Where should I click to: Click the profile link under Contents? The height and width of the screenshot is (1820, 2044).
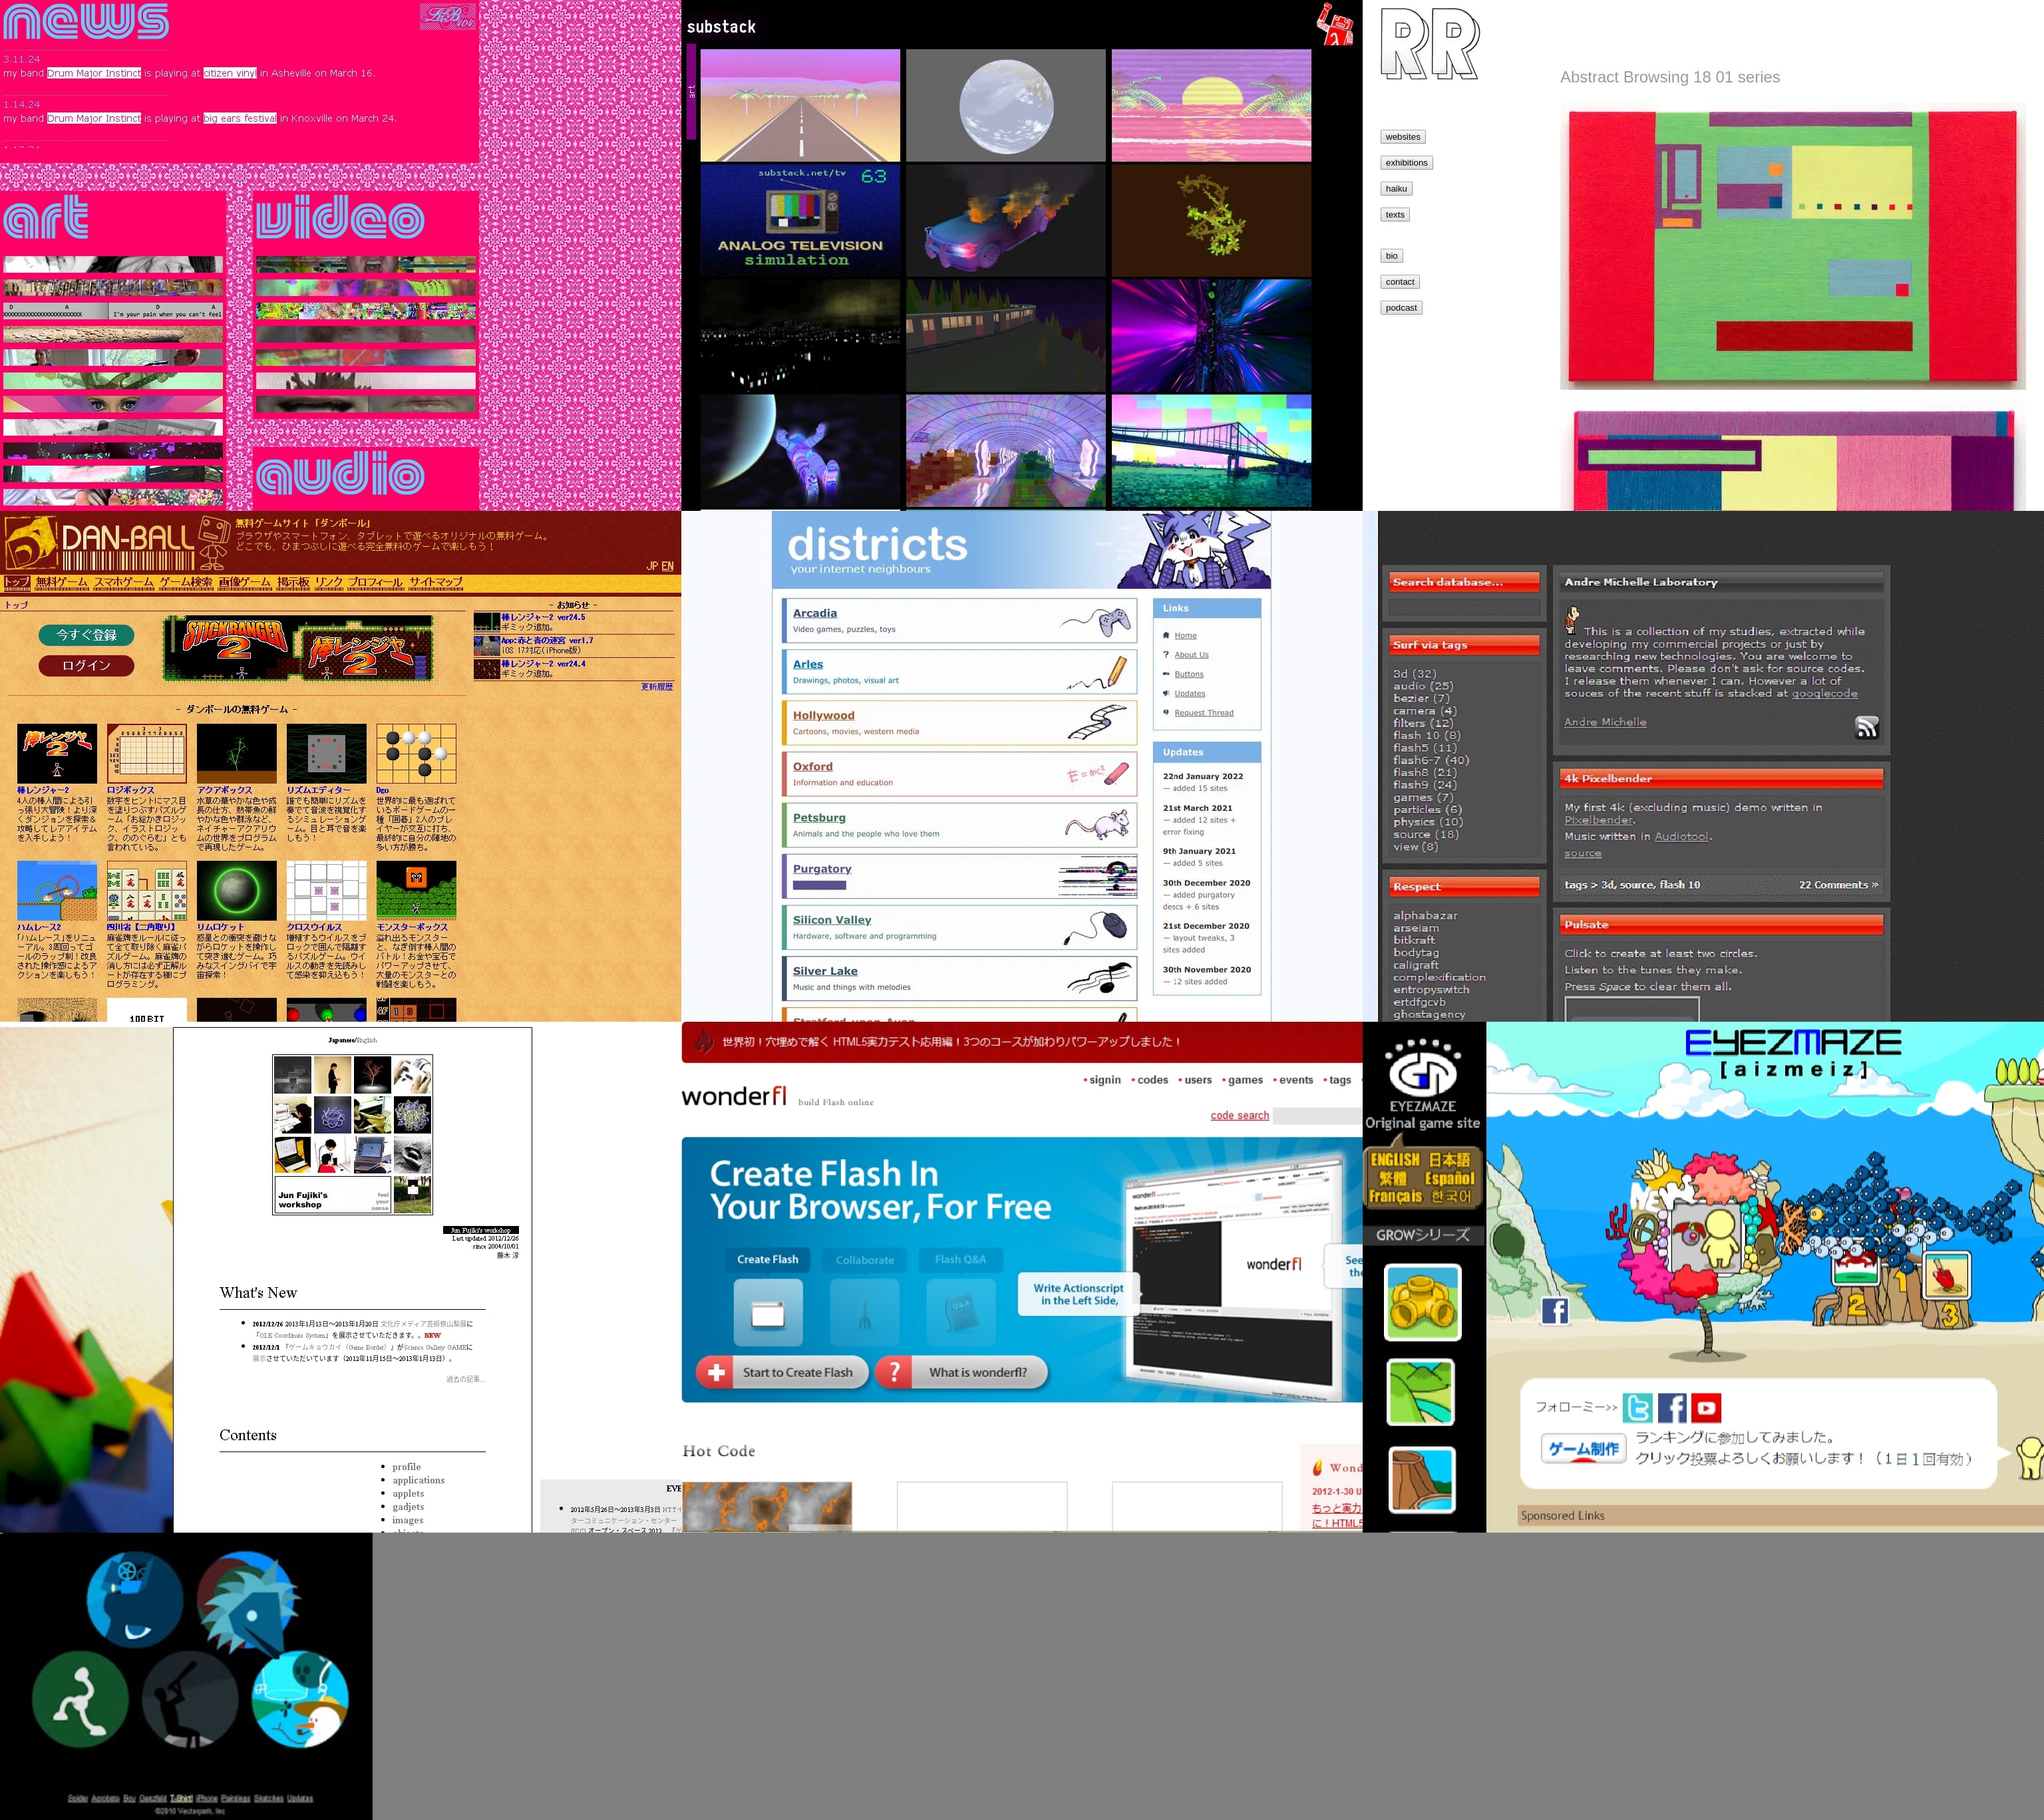click(x=406, y=1467)
